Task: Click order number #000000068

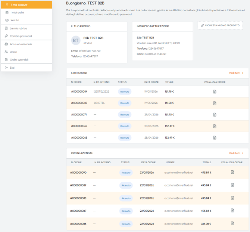Action: 79,137
